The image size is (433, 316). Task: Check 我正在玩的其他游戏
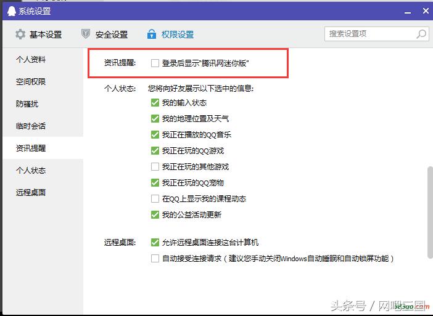tap(155, 166)
